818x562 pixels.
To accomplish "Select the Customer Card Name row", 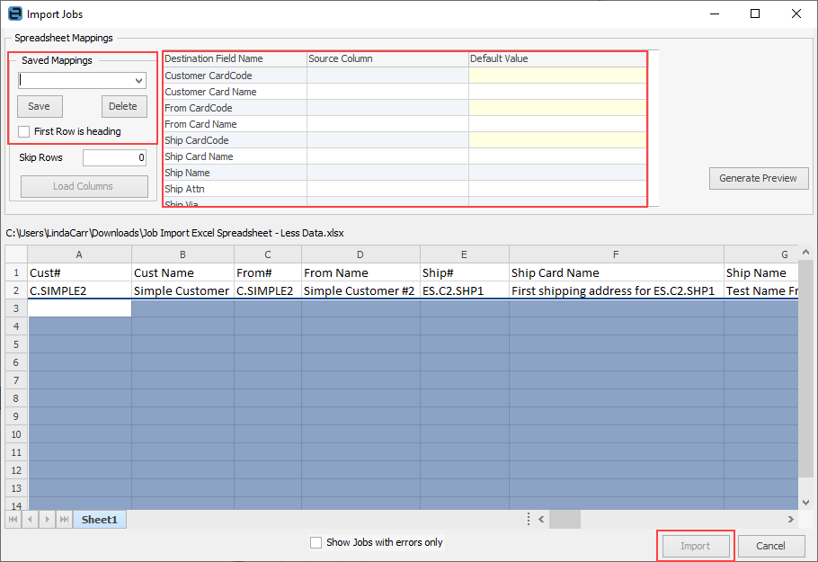I will pyautogui.click(x=405, y=92).
